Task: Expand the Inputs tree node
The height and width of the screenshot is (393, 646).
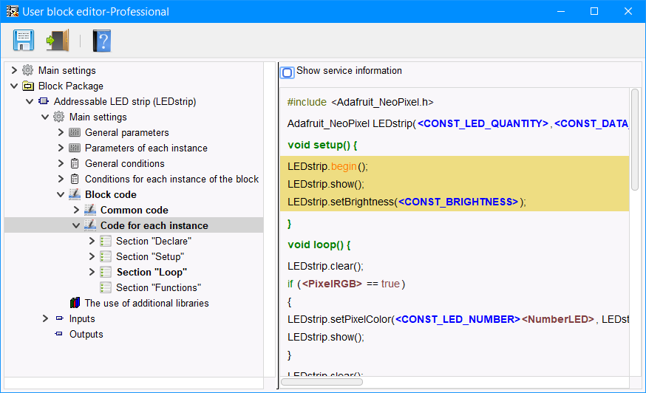Action: tap(45, 319)
